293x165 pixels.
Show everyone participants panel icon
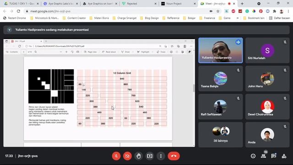(x=264, y=156)
